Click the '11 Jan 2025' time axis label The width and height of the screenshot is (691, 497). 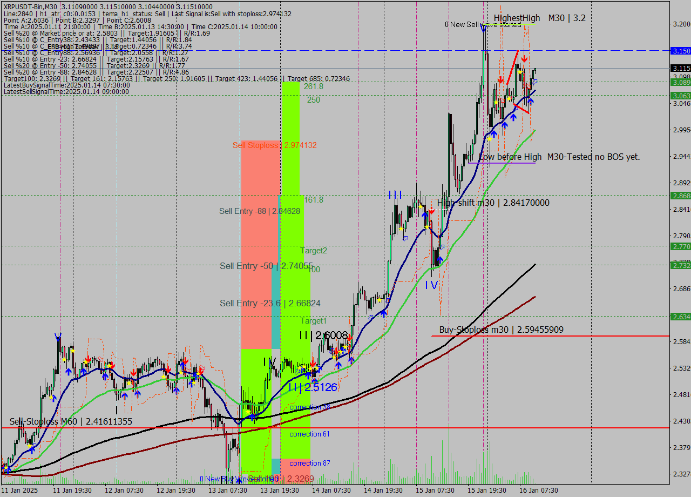point(19,491)
